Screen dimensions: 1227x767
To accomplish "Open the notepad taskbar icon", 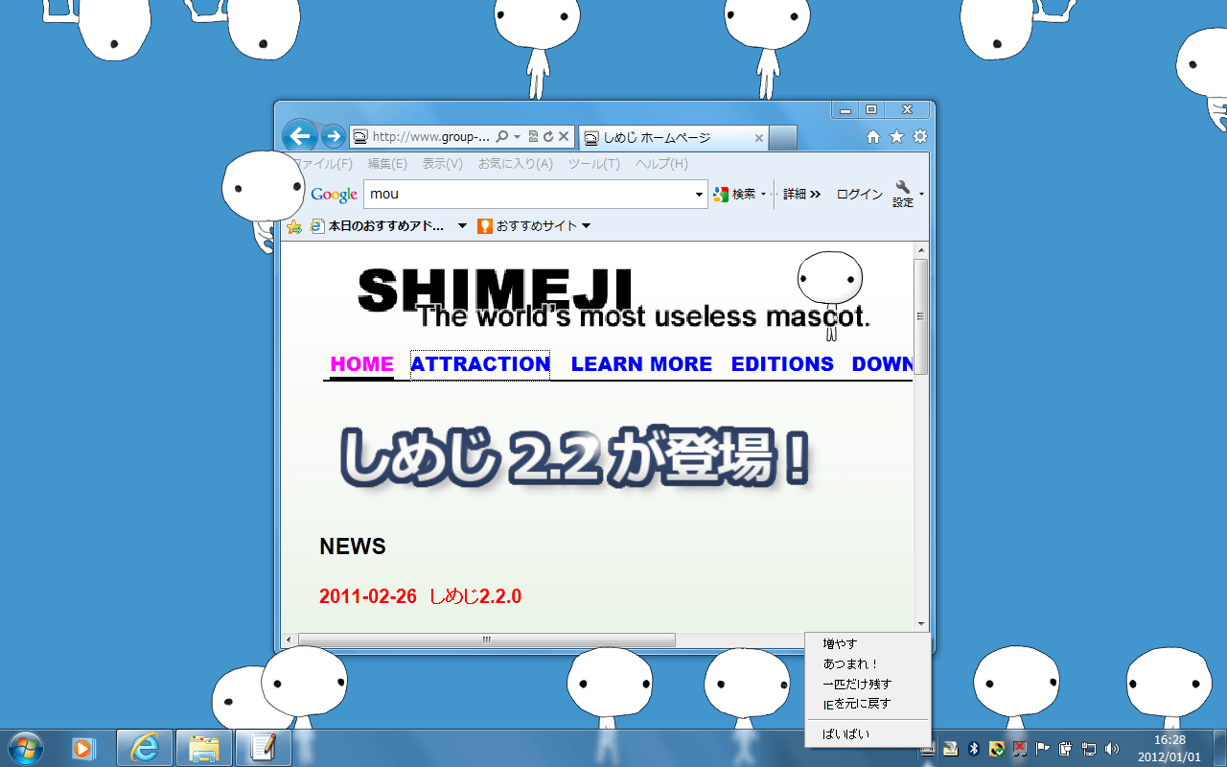I will [264, 748].
